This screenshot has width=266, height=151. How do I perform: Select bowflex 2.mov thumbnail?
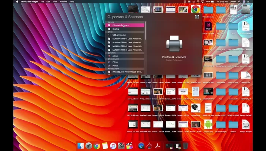(146, 108)
